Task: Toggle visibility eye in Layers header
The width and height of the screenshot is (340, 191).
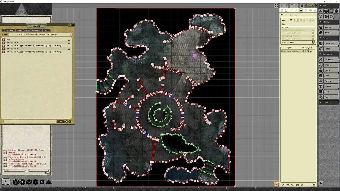Action: 303,47
